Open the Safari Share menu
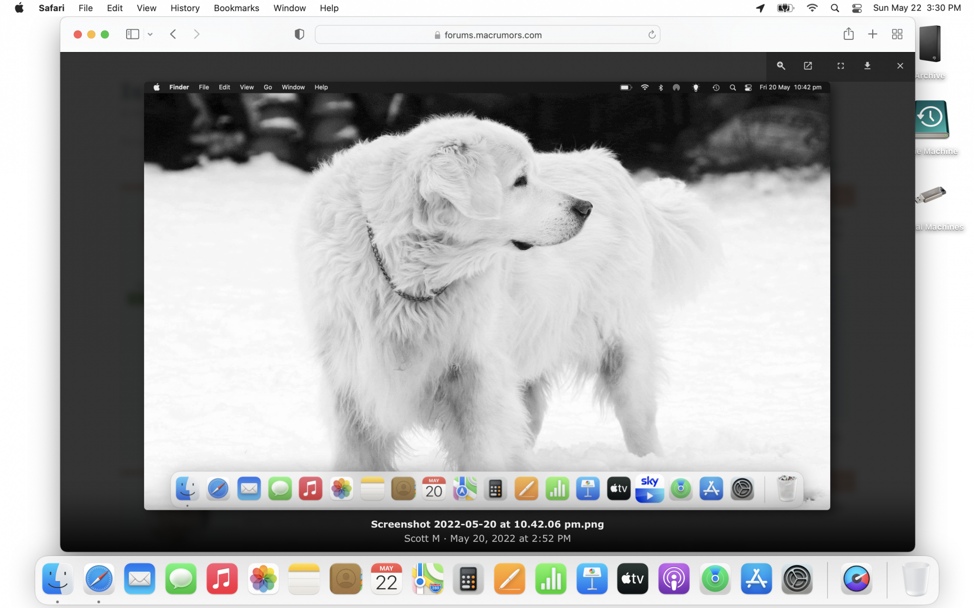The image size is (974, 608). click(x=848, y=34)
